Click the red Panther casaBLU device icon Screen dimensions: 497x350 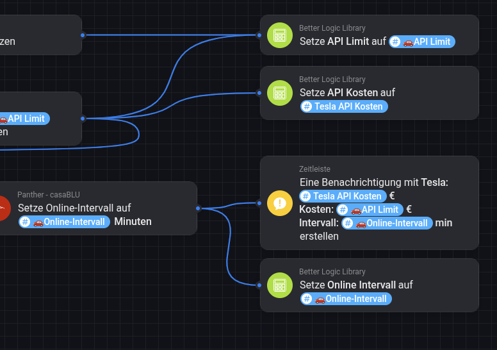pos(4,208)
